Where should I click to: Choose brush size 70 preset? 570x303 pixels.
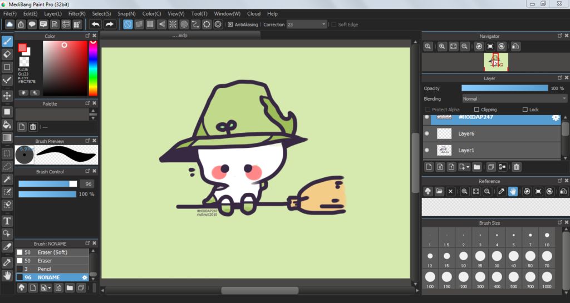pyautogui.click(x=547, y=259)
